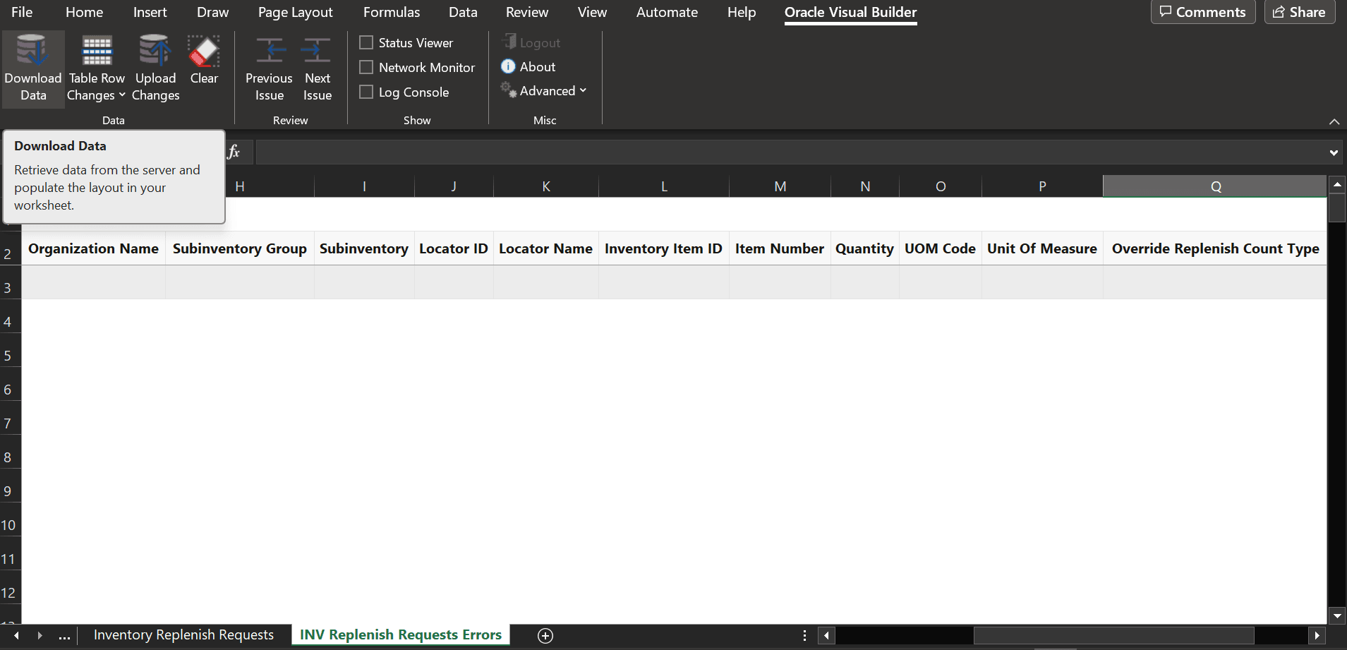Open the File menu
Viewport: 1347px width, 650px height.
tap(22, 12)
